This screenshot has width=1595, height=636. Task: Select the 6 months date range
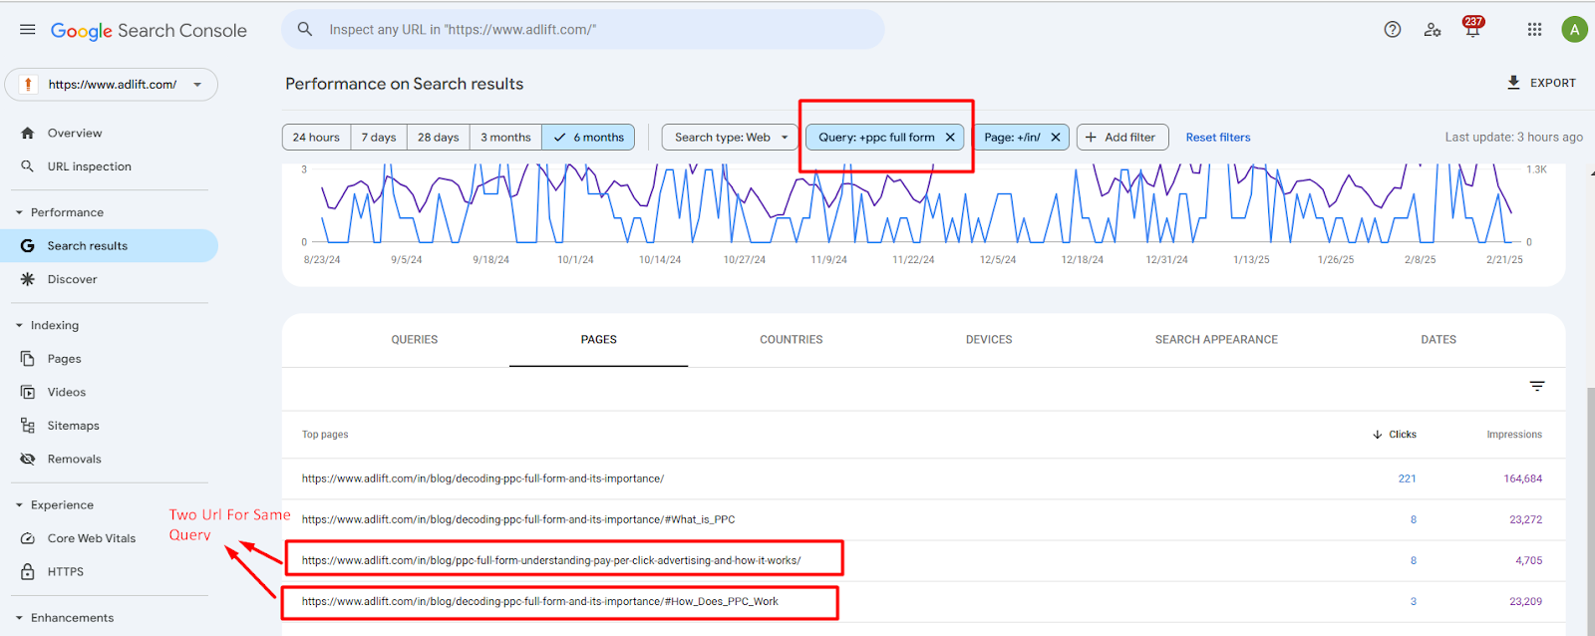(589, 138)
